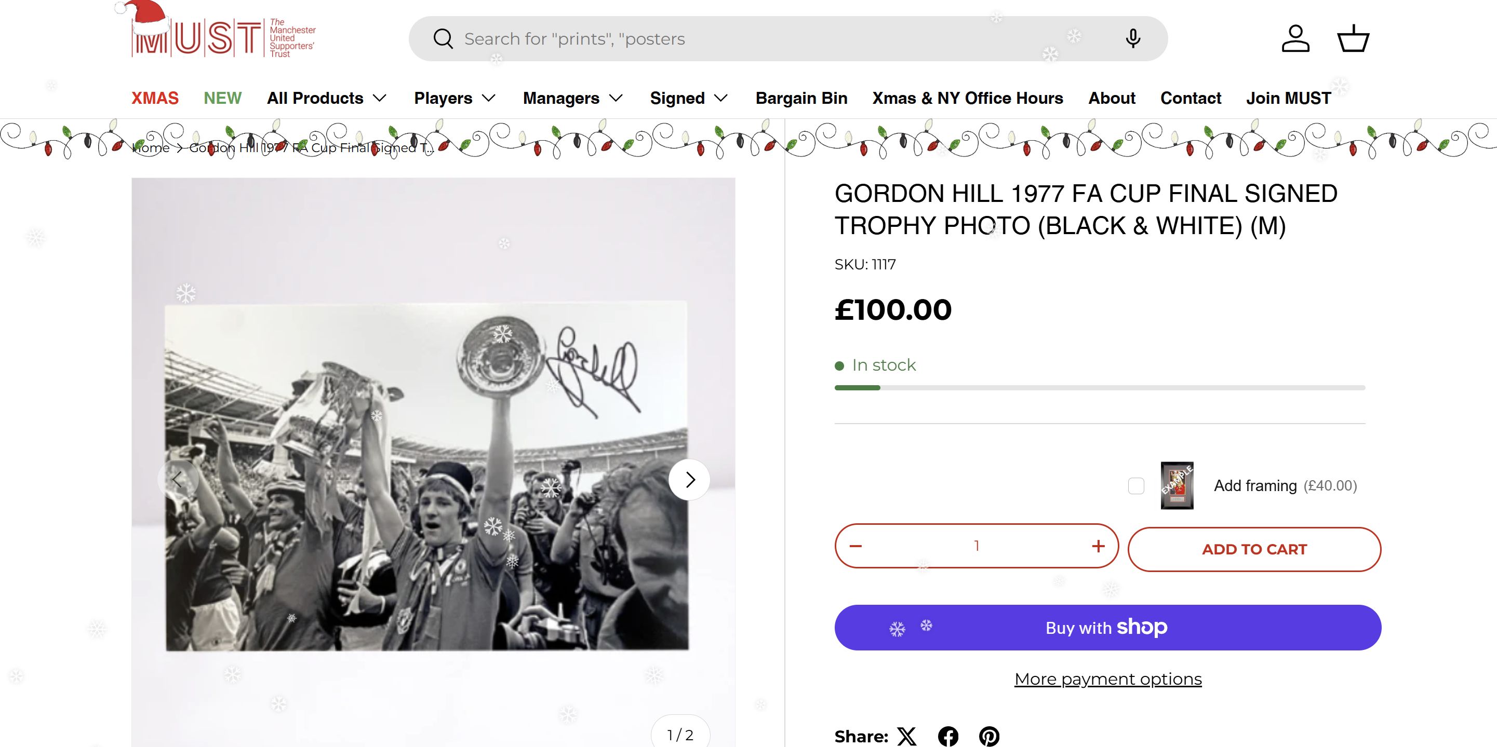Decrease quantity with minus button
The image size is (1497, 747).
coord(856,546)
